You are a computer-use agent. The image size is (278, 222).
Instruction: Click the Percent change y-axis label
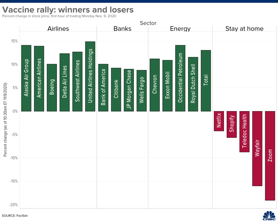click(x=5, y=120)
